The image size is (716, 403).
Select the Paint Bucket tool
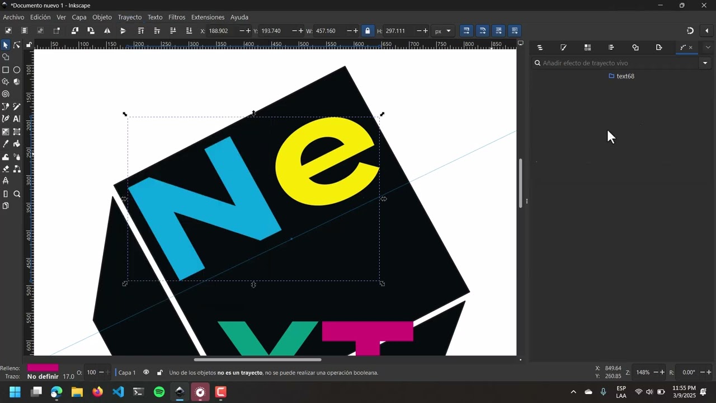click(x=17, y=144)
